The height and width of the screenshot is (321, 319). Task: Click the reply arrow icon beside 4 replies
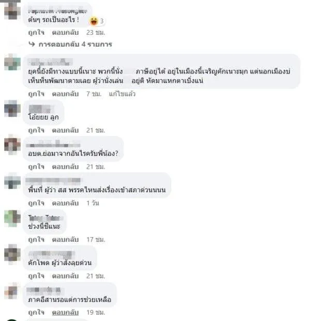(x=32, y=44)
